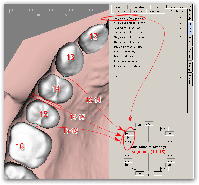Click the cyan contact marker between teeth 15 and 16
The height and width of the screenshot is (185, 199).
35,125
